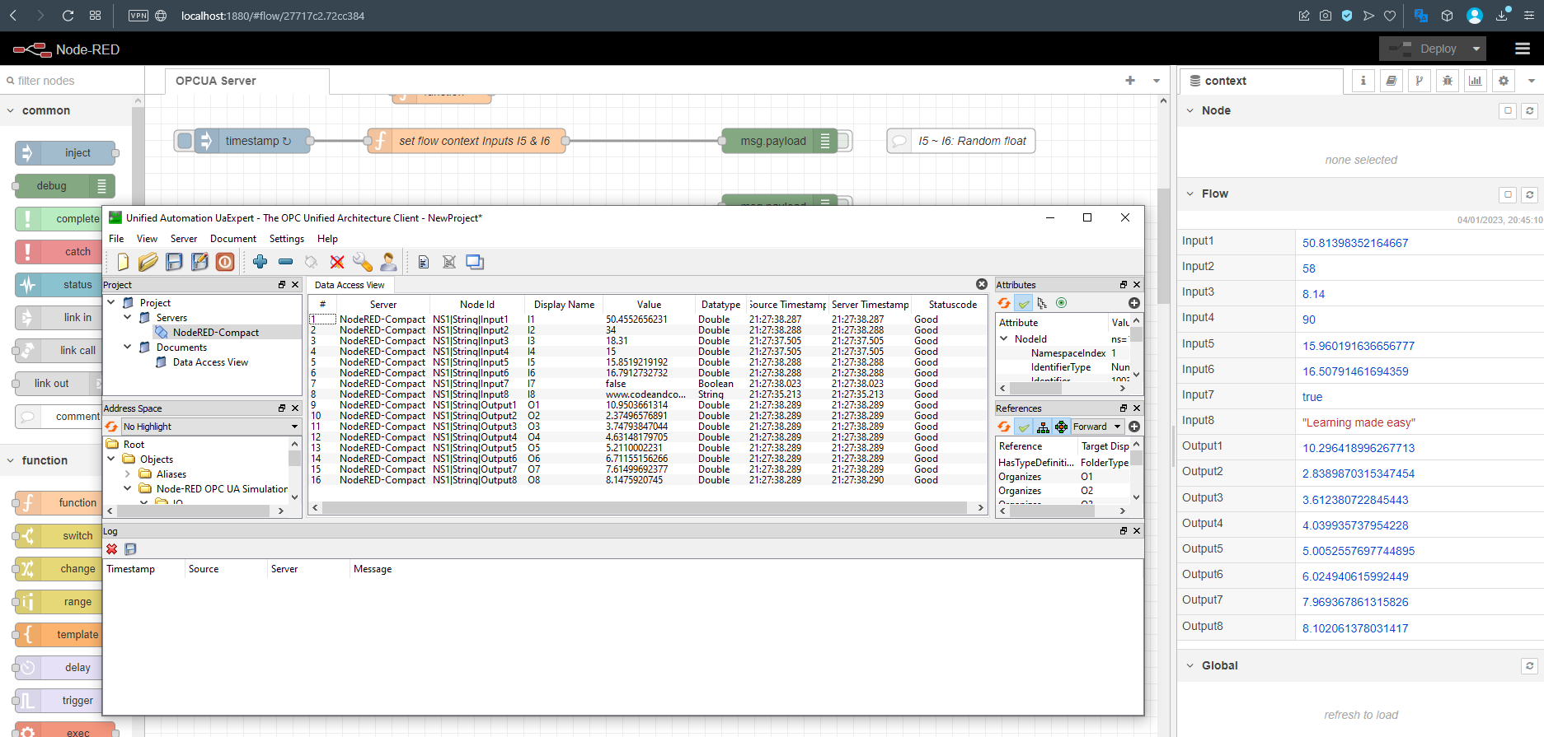Open the View menu in UaExpert
This screenshot has height=737, width=1544.
147,239
